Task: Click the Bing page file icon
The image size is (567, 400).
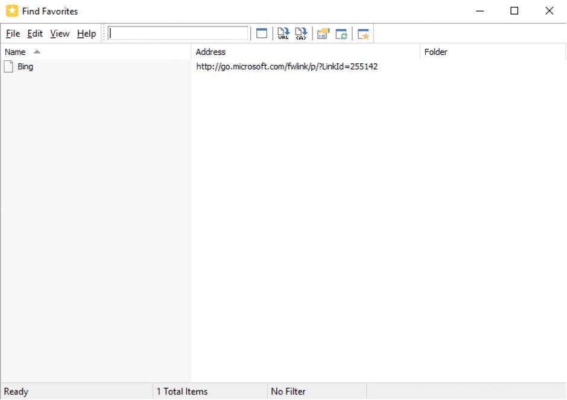Action: [8, 66]
